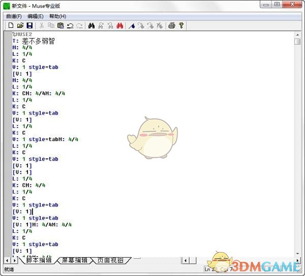
Task: Paste using the clipboard icon
Action: [x=60, y=25]
